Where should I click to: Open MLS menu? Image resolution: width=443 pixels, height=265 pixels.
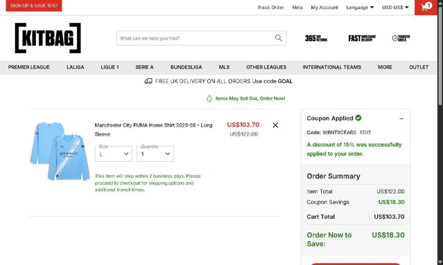[224, 67]
